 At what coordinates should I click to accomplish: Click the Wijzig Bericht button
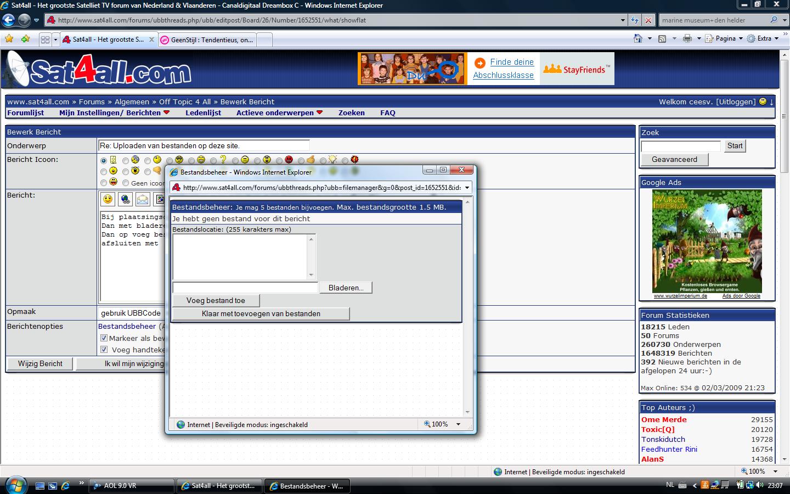40,363
